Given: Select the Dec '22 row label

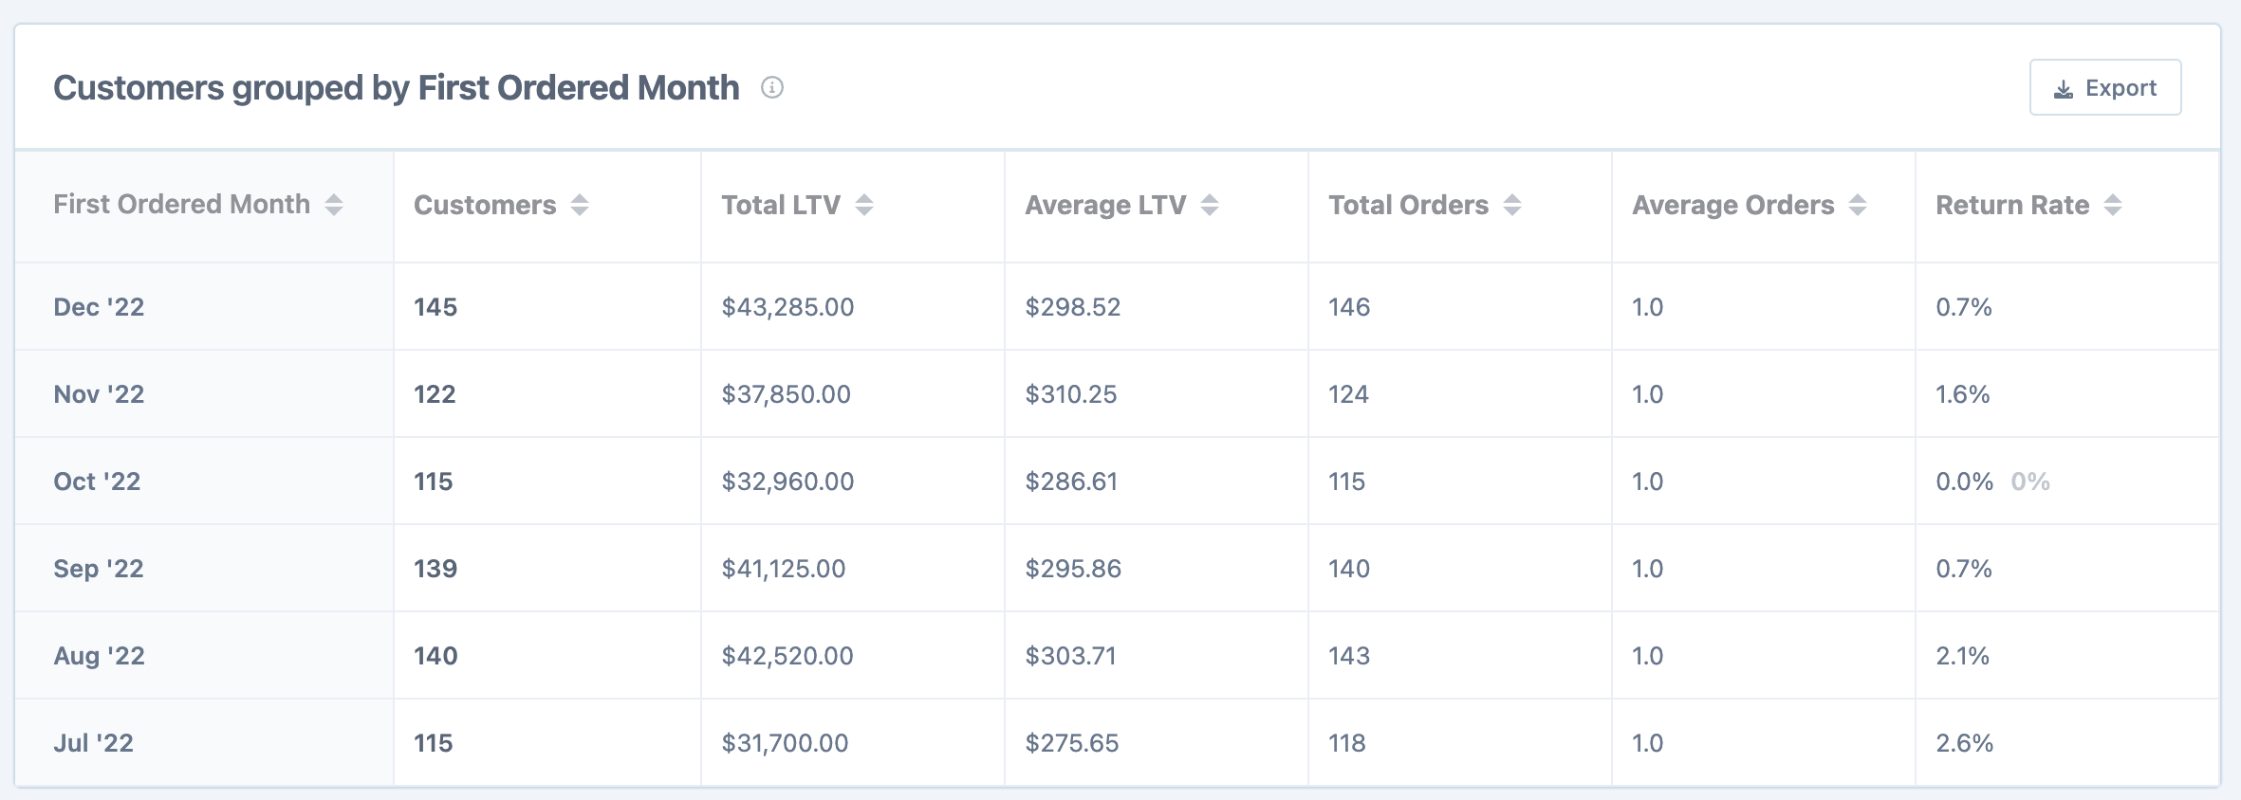Looking at the screenshot, I should coord(99,307).
